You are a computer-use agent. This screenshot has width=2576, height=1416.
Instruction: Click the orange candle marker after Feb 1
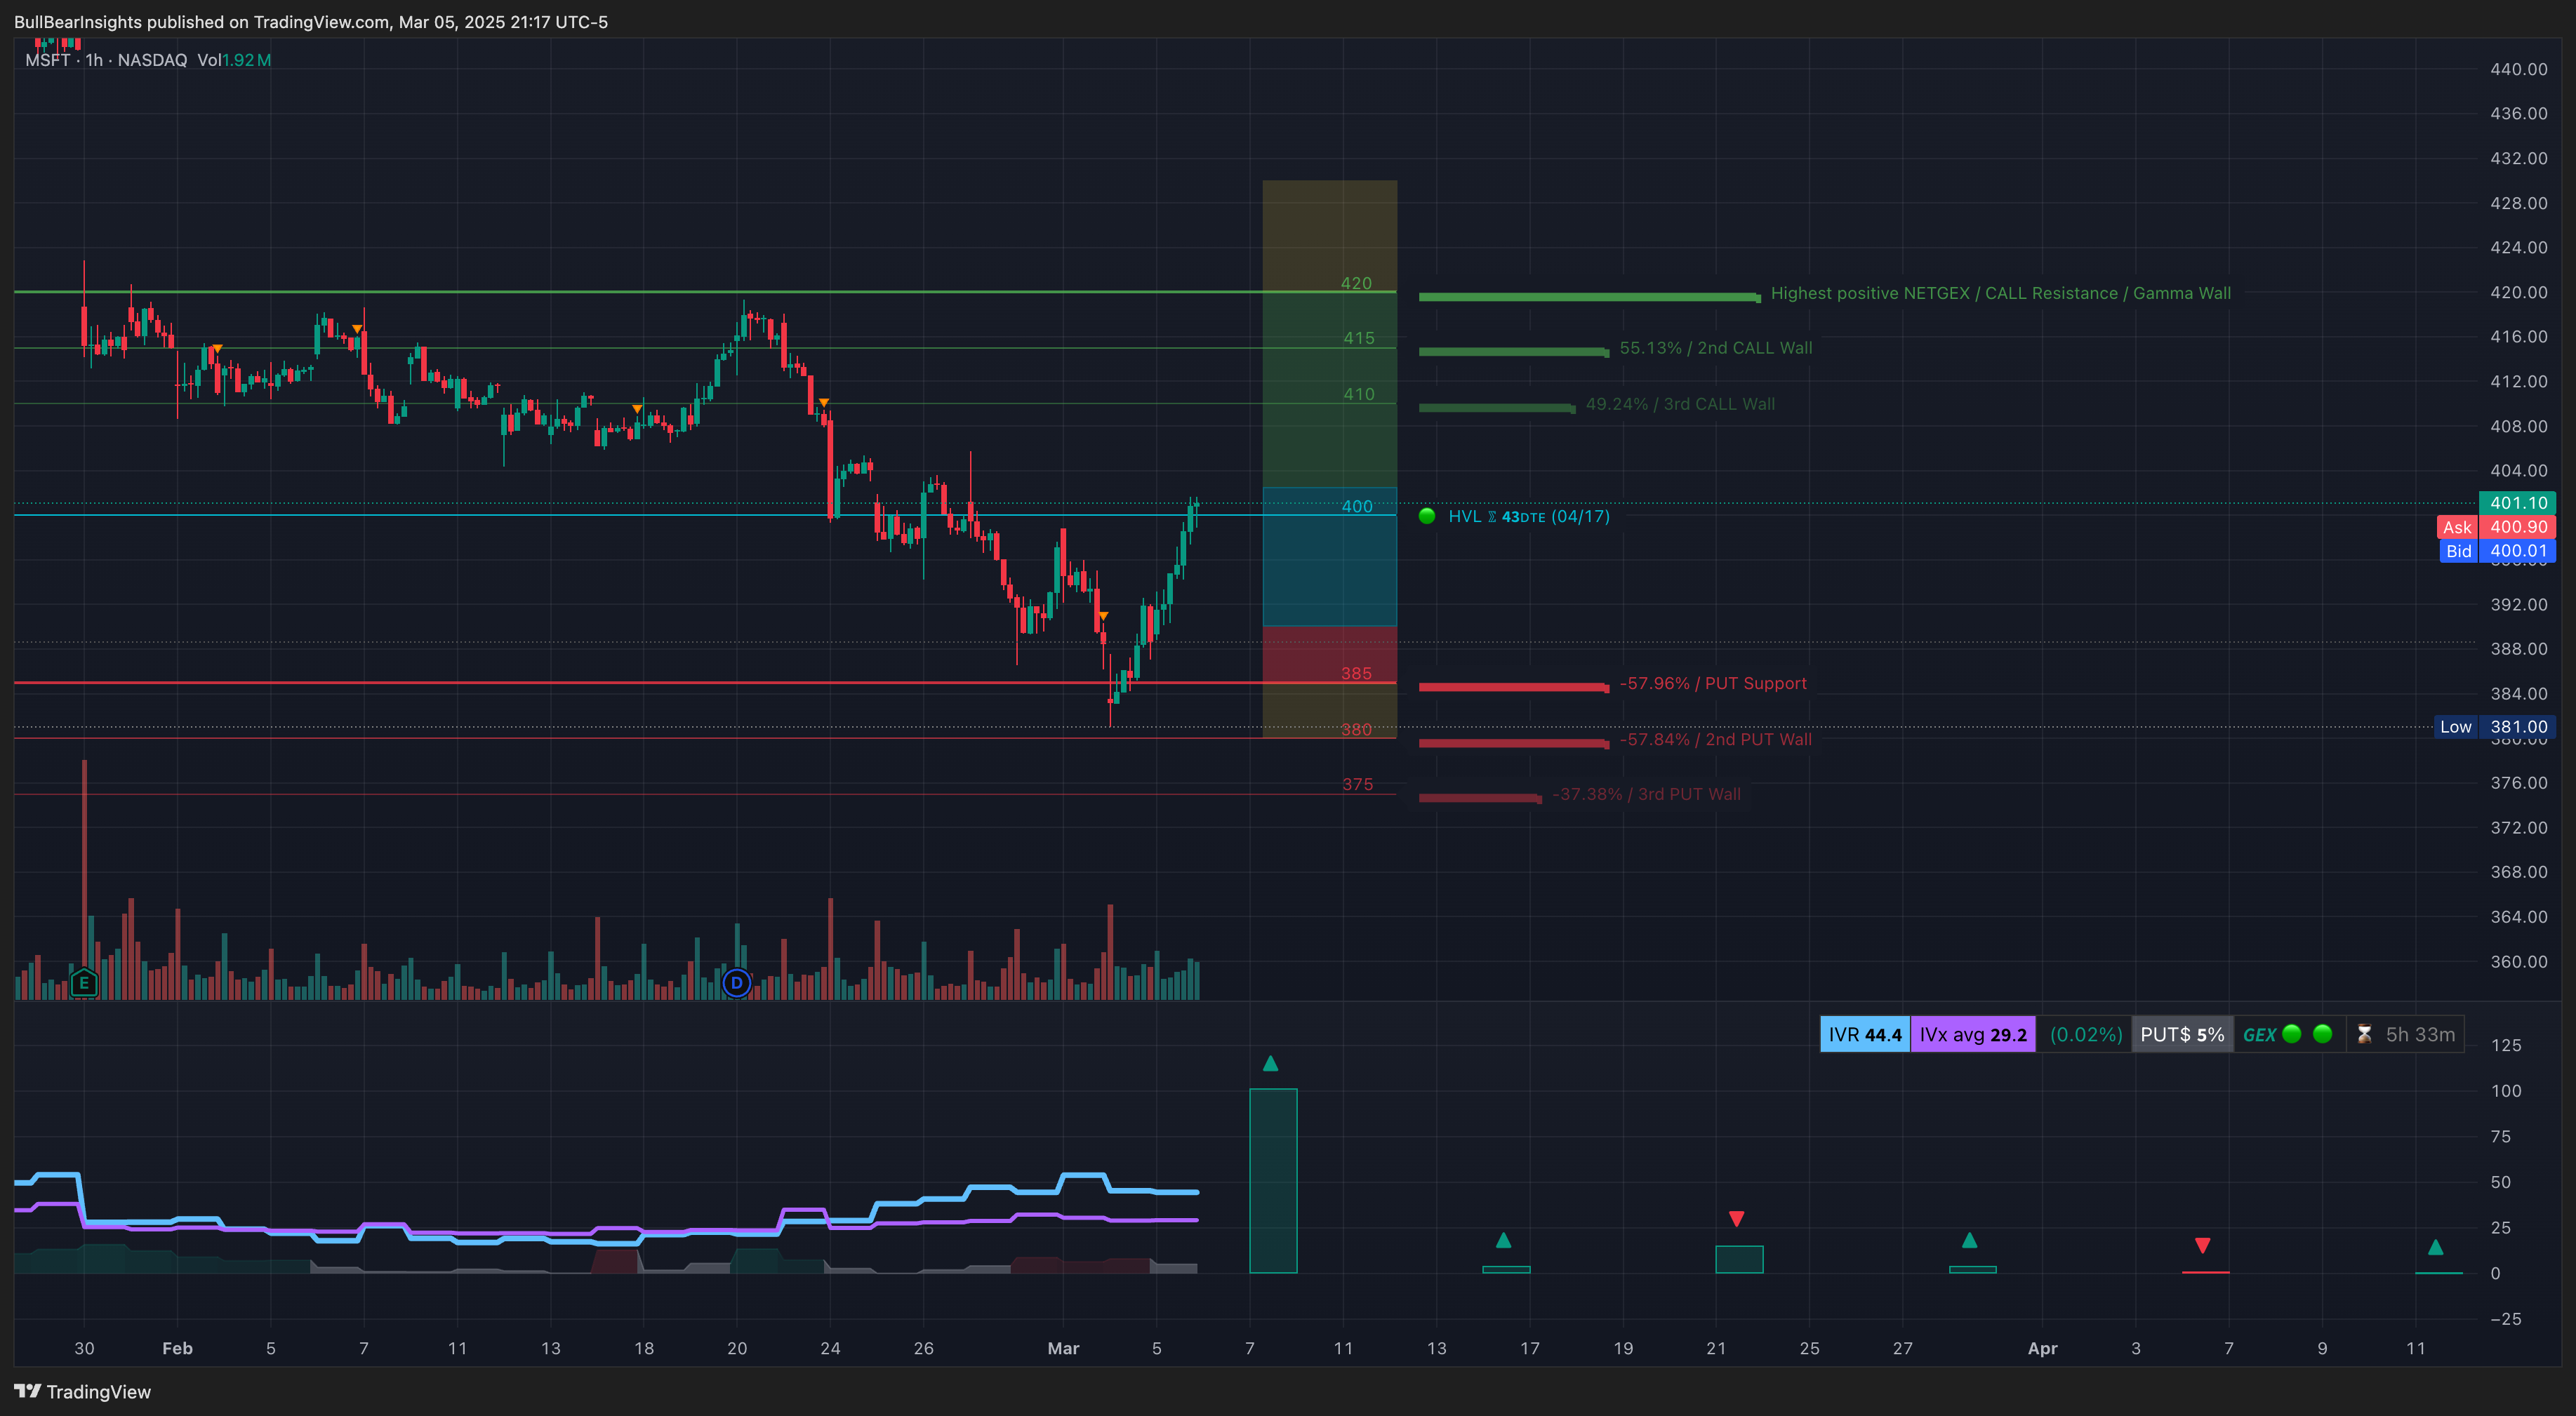217,348
